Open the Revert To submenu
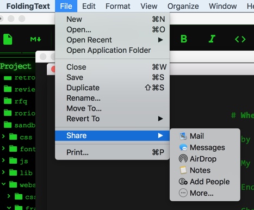 (x=112, y=119)
